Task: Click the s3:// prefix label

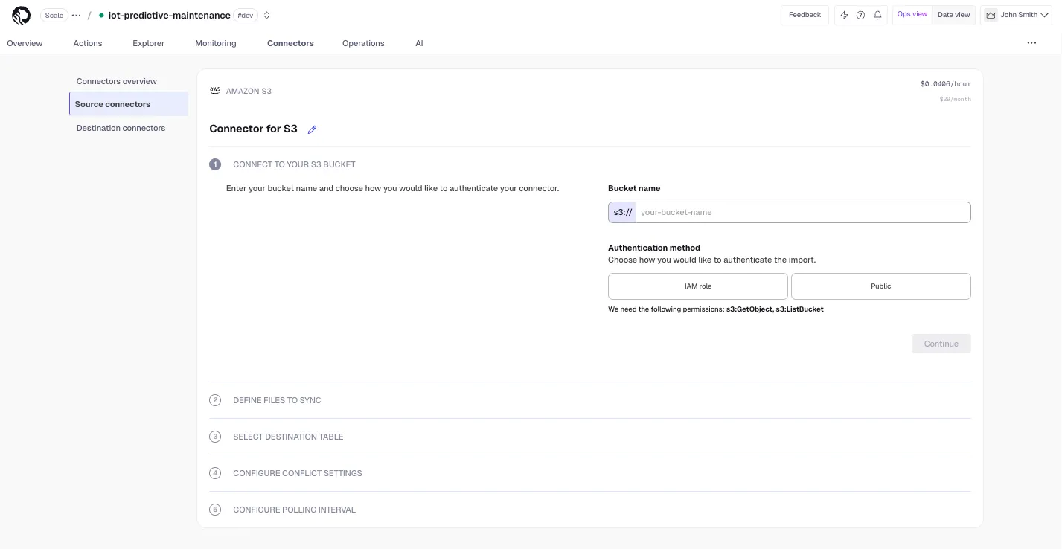Action: (x=622, y=212)
